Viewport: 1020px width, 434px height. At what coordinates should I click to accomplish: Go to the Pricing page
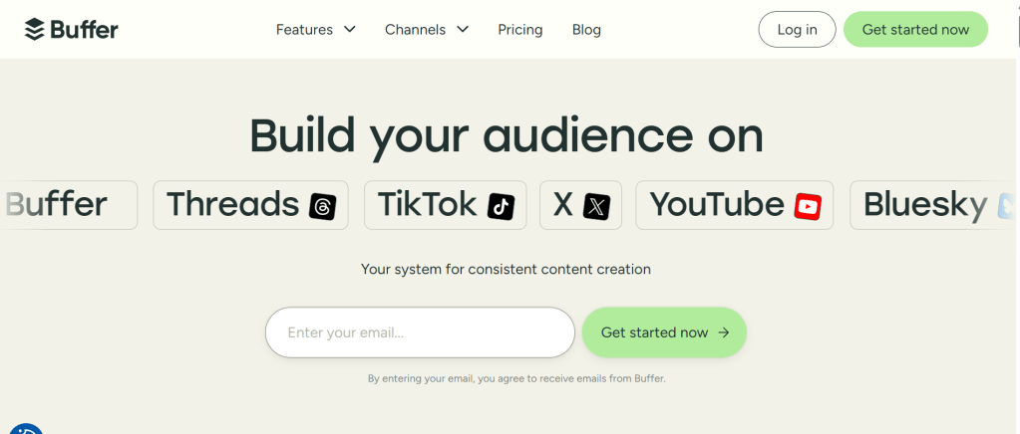[520, 30]
